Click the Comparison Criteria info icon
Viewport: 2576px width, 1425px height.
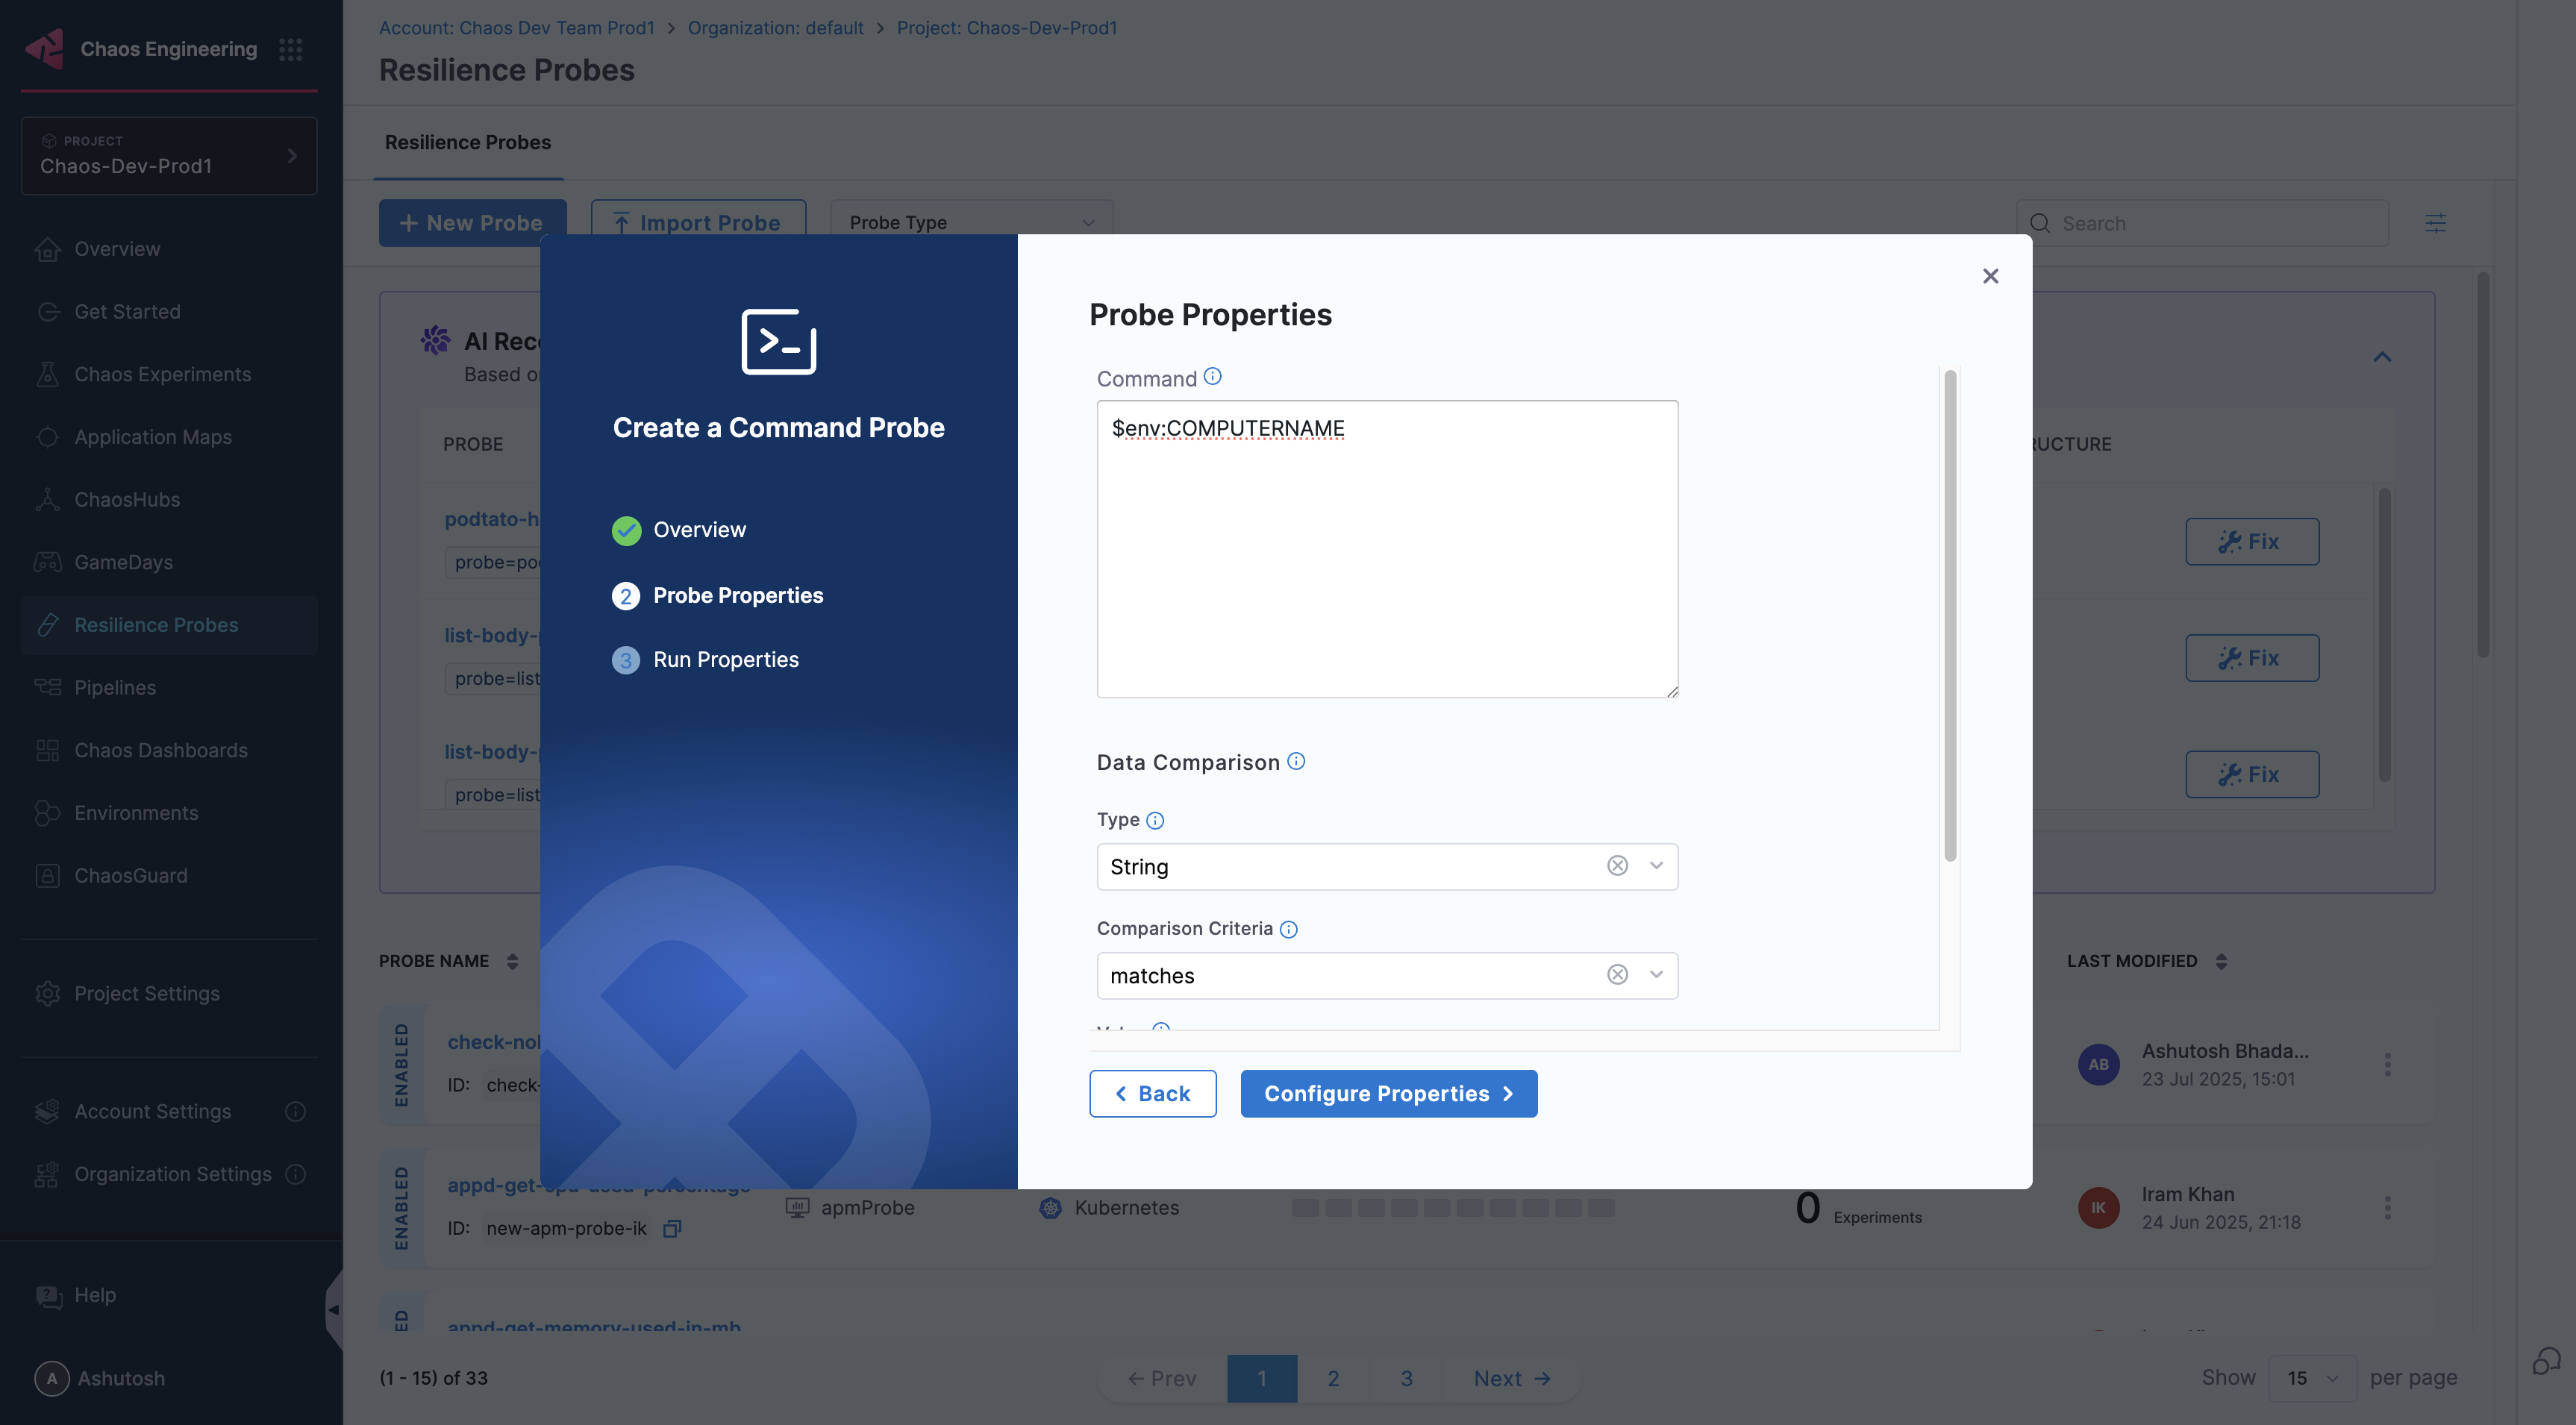pyautogui.click(x=1289, y=929)
